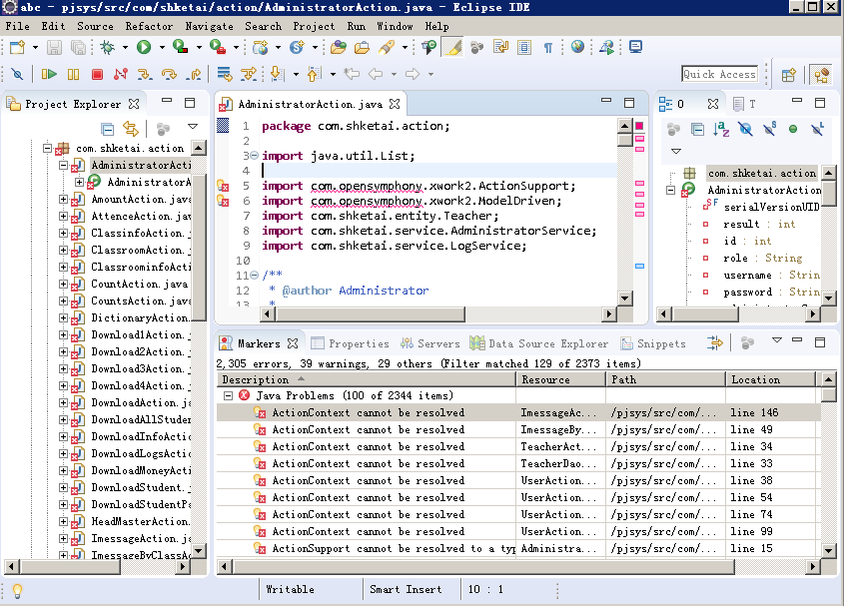Screen dimensions: 844x606
Task: Toggle Show Whitespace Characters pilcrow icon
Action: (x=548, y=48)
